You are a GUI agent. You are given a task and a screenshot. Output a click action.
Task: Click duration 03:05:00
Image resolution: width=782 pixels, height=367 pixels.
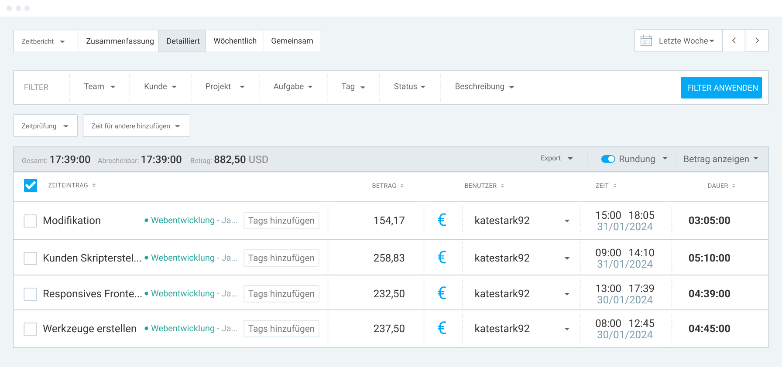(x=710, y=221)
